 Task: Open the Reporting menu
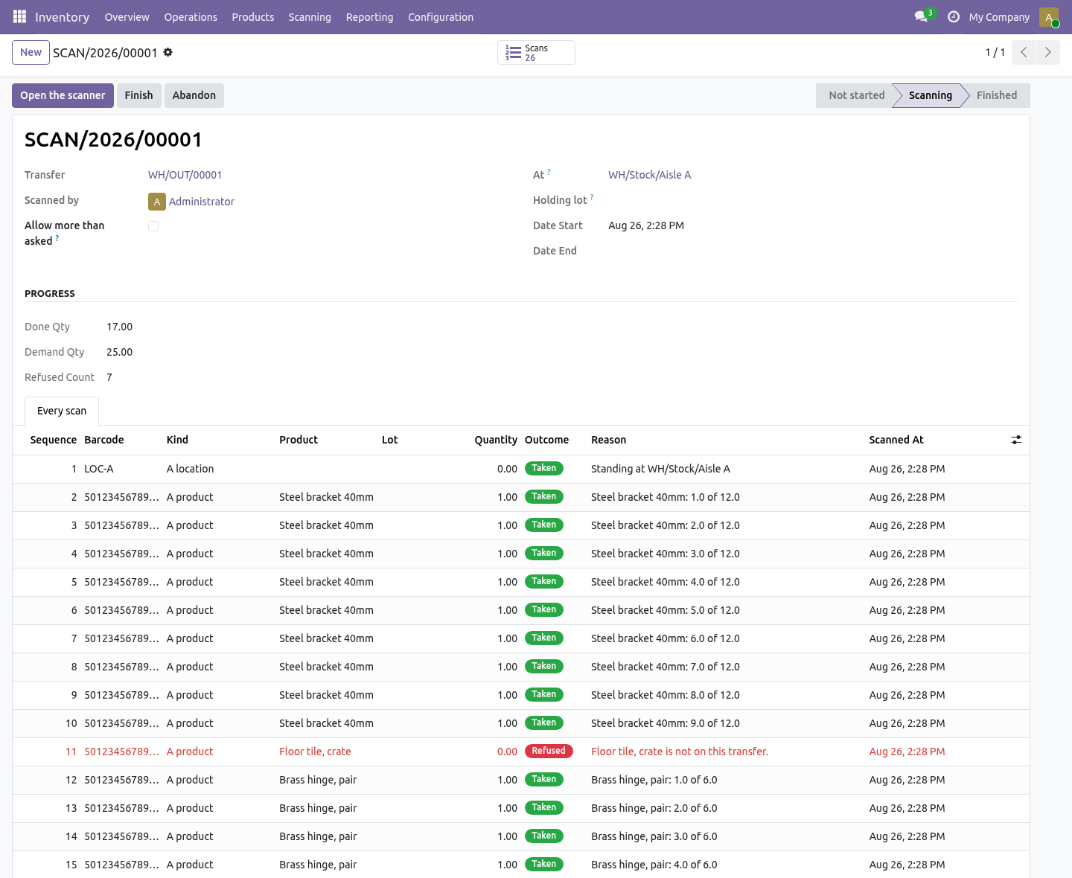tap(369, 16)
